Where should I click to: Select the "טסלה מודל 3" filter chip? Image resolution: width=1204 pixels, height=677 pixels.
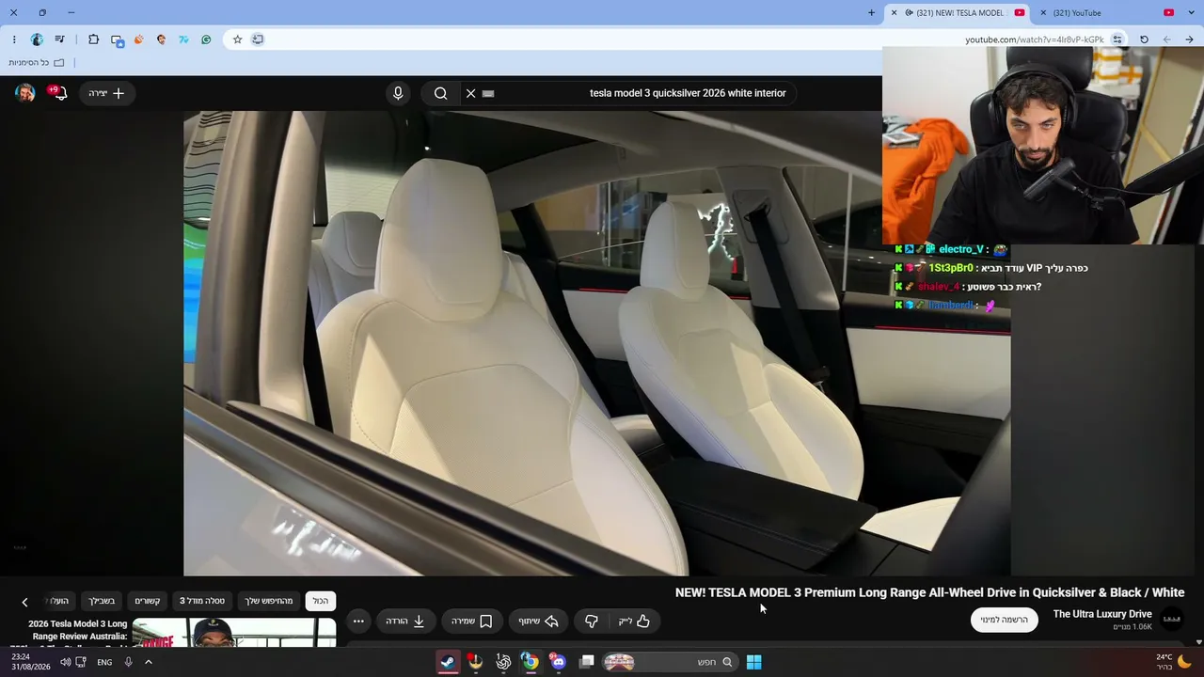click(x=202, y=601)
